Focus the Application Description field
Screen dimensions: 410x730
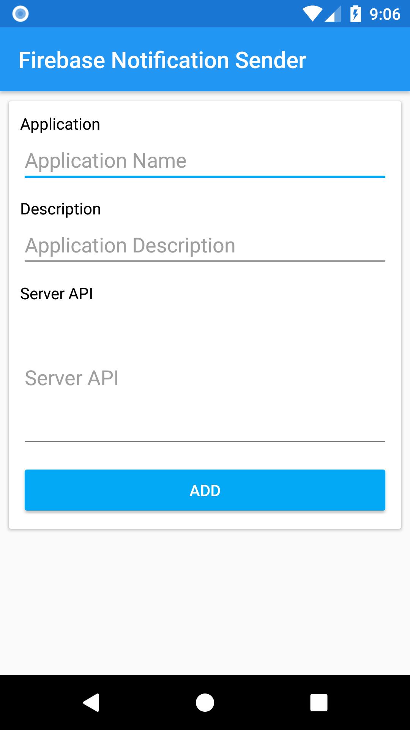coord(205,246)
